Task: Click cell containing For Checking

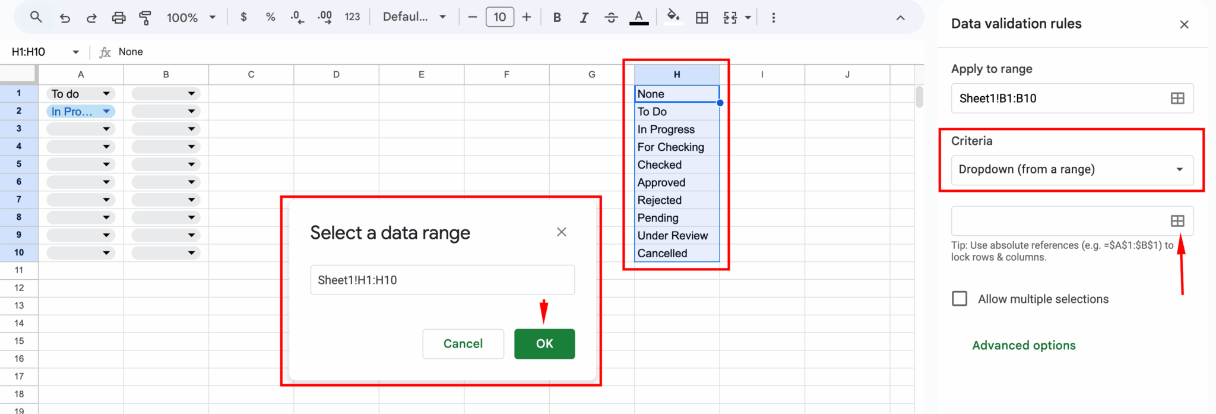Action: (677, 147)
